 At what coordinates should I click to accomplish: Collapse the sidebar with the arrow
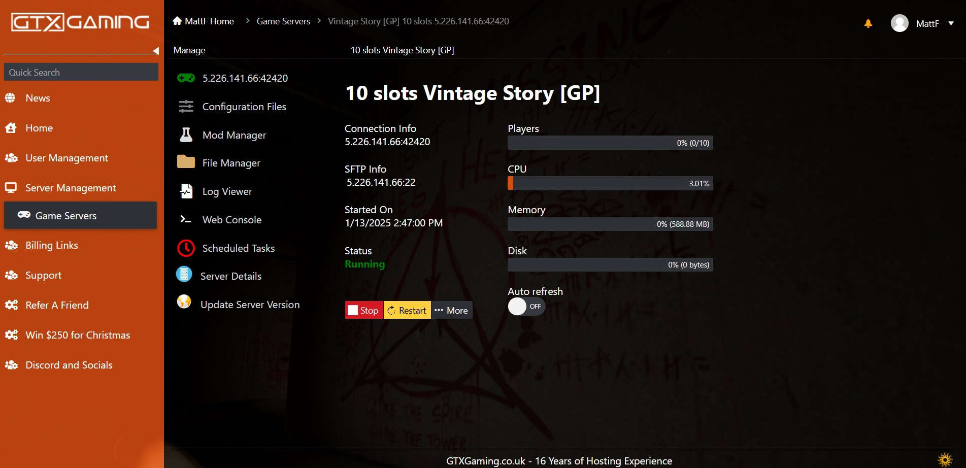[x=156, y=51]
